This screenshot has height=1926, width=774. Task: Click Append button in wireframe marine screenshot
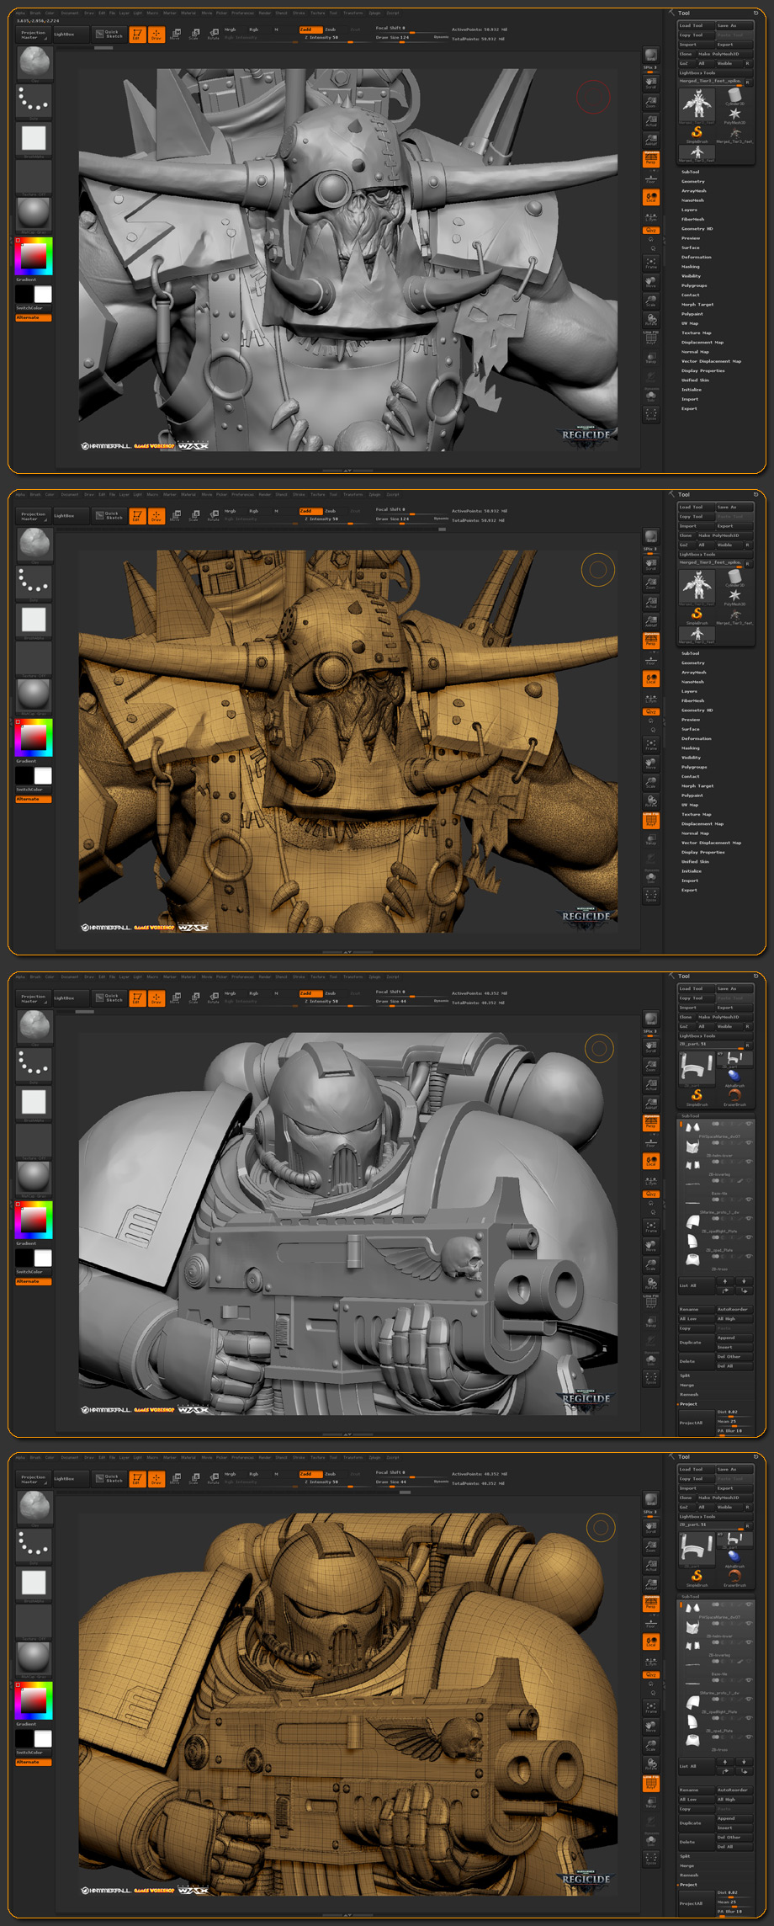point(734,1818)
